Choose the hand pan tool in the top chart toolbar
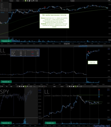Image resolution: width=111 pixels, height=127 pixels. tap(29, 1)
